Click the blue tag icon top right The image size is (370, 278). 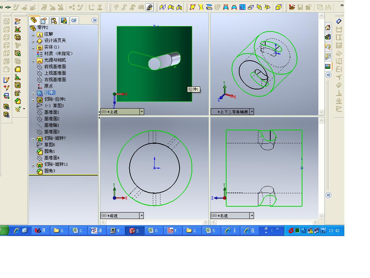coord(339,21)
